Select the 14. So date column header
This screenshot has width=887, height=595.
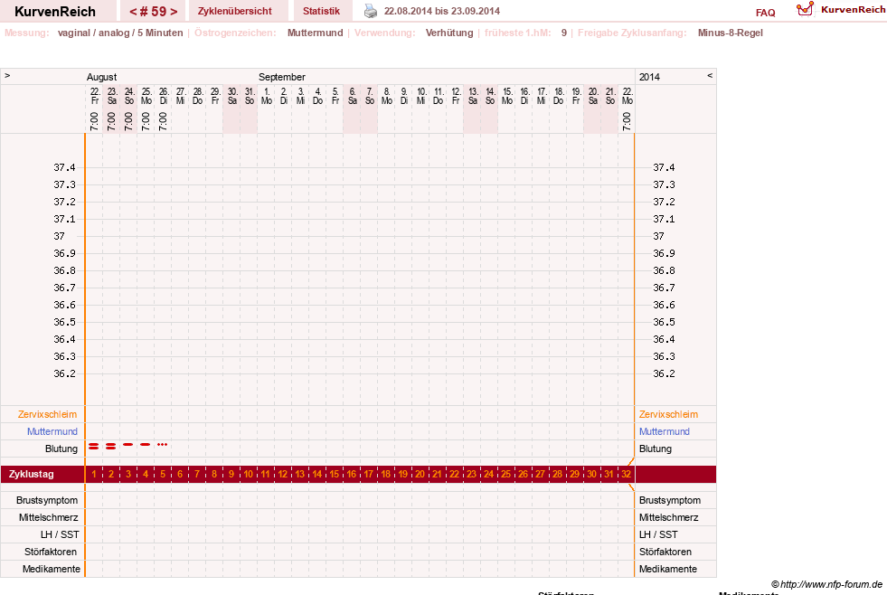pos(490,96)
